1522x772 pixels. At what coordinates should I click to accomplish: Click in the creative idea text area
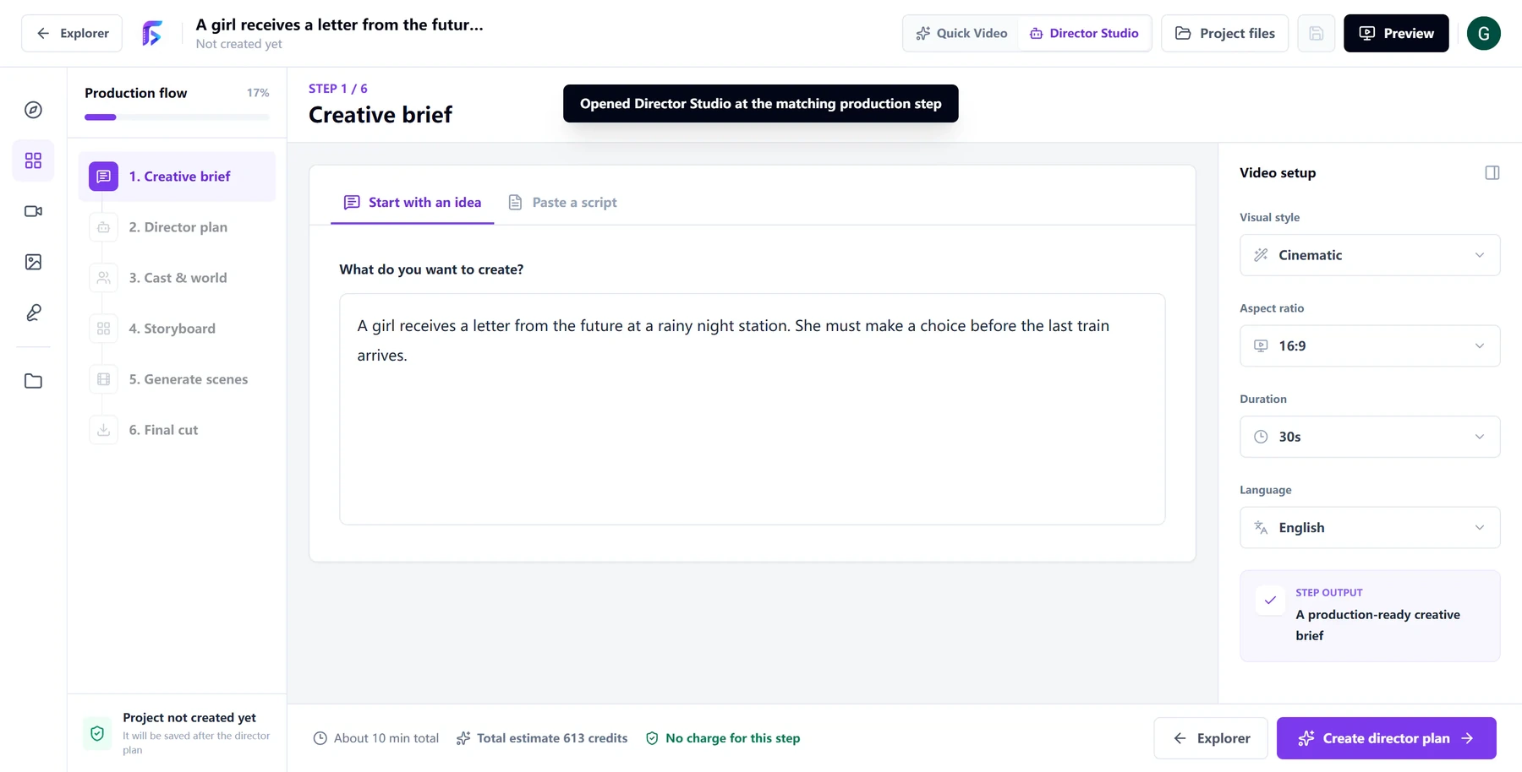[752, 409]
